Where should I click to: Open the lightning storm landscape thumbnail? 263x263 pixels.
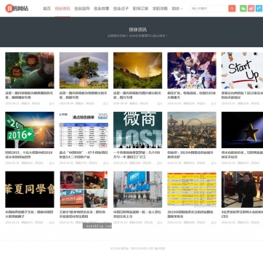click(137, 70)
